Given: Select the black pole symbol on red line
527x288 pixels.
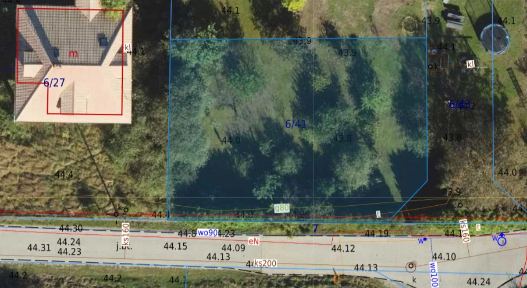Looking at the screenshot, I should coord(116,214).
